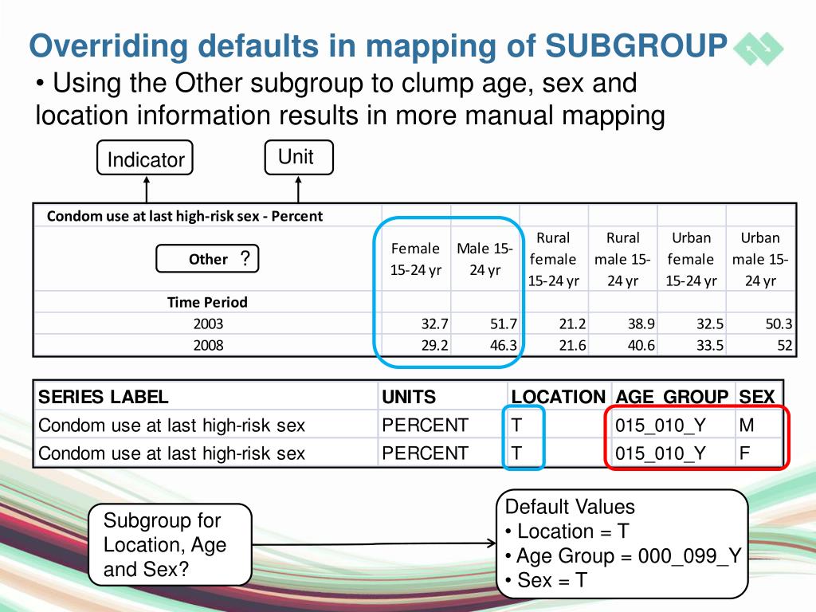Click the value 46.3 in the 2008 row
Image resolution: width=816 pixels, height=612 pixels.
pos(504,345)
